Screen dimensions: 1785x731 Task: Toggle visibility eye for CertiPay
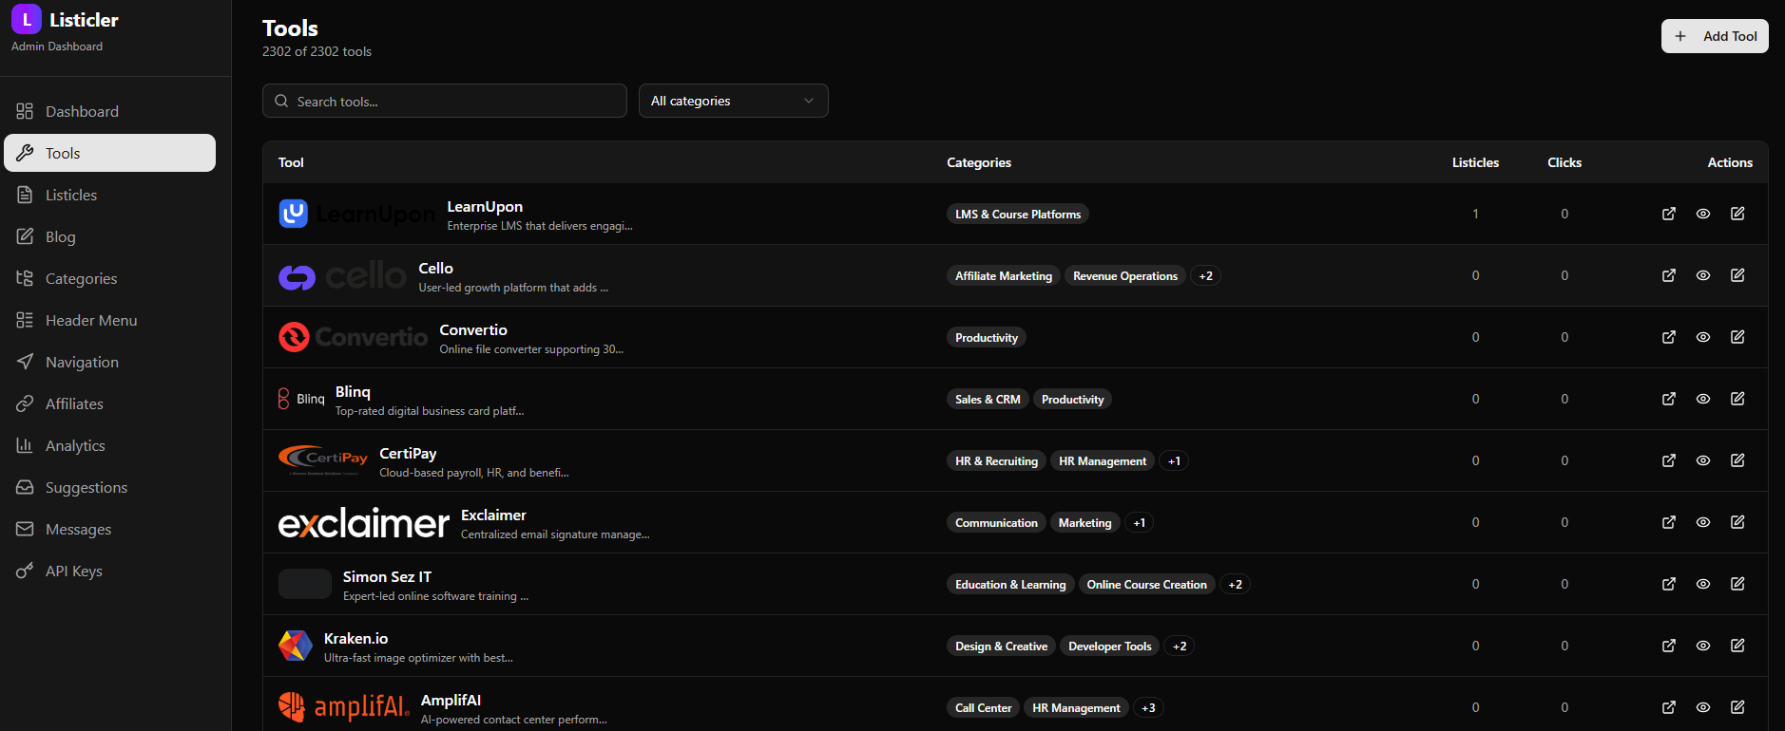point(1703,460)
